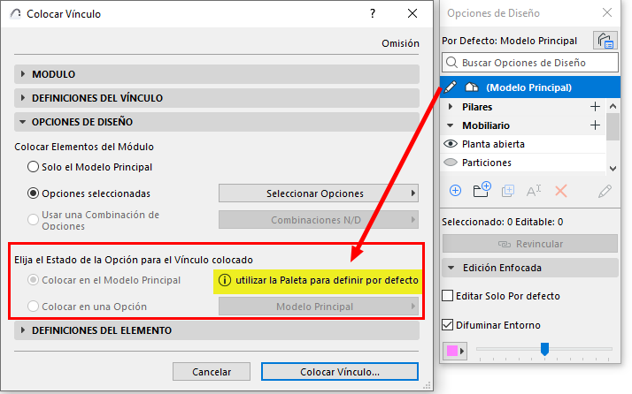Screen dimensions: 632x394
Task: Click the duplicate option icon
Action: coord(508,191)
